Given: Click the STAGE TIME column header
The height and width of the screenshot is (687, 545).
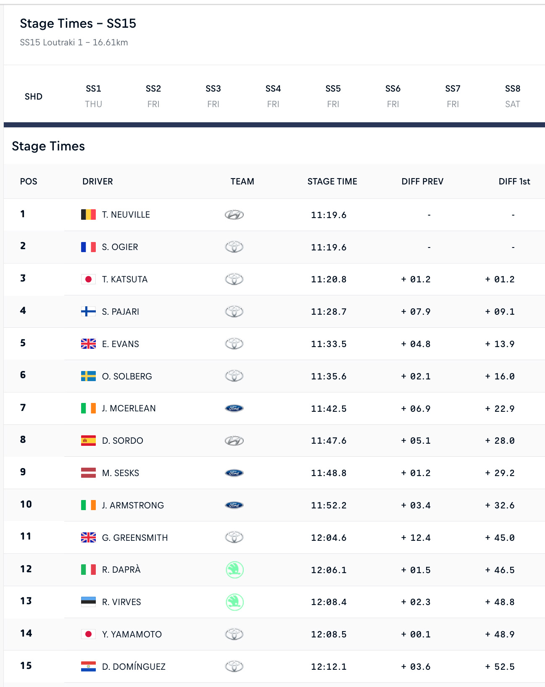Looking at the screenshot, I should coord(332,182).
